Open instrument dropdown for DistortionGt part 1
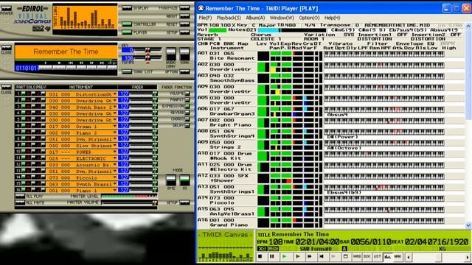472x265 pixels. (x=114, y=94)
